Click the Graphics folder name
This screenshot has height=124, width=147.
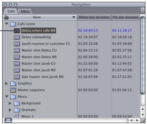coord(25,83)
